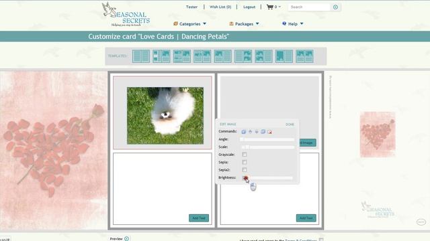Expand the Help dropdown arrow

coord(302,24)
